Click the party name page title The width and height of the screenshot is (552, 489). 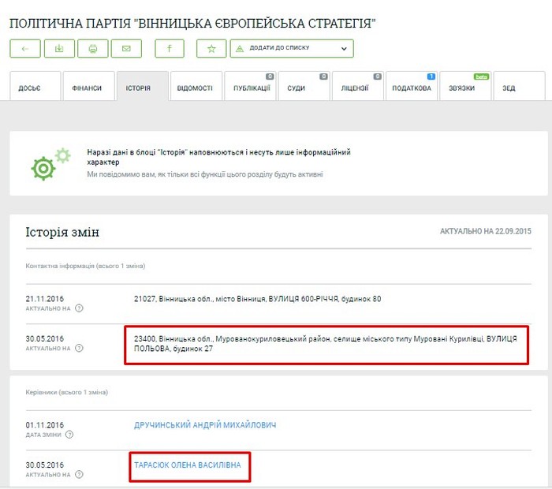coord(192,23)
